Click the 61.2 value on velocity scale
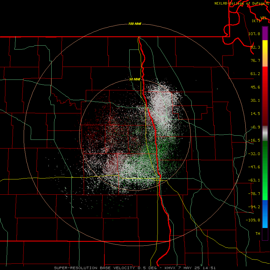The height and width of the screenshot is (270, 270). 255,74
